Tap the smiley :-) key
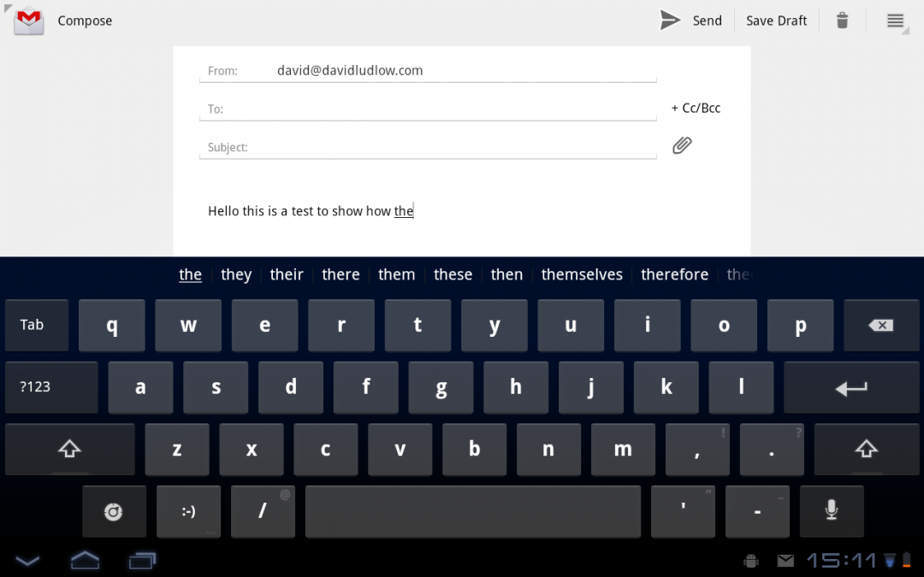The height and width of the screenshot is (577, 924). [188, 512]
